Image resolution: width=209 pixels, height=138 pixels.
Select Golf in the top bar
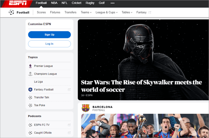[x=102, y=3]
